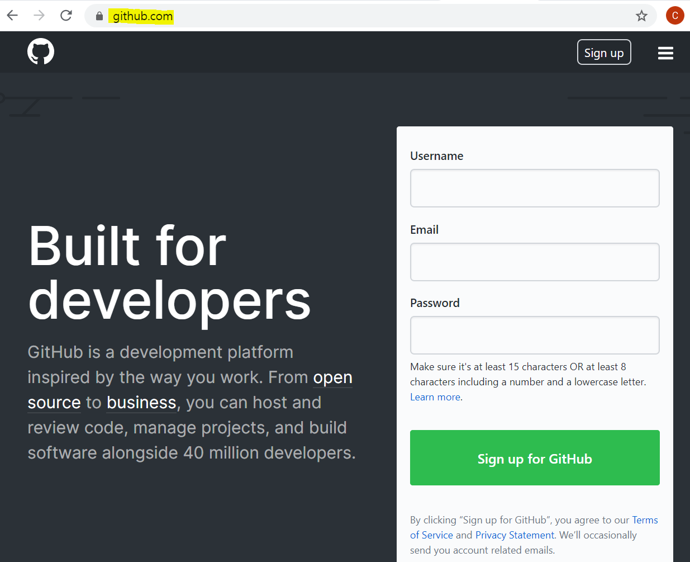
Task: Reload the page using the refresh icon
Action: pos(66,16)
